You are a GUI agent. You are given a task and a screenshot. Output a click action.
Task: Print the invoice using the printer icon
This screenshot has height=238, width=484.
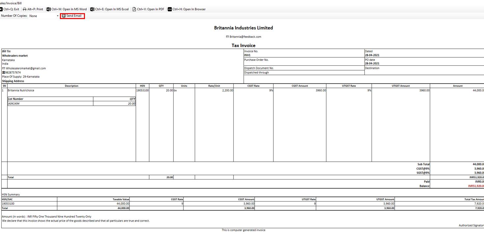[24, 9]
